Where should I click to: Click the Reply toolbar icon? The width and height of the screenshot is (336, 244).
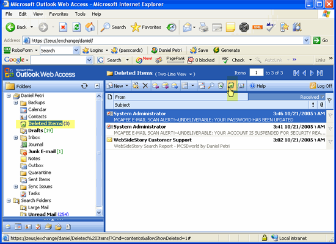[155, 86]
